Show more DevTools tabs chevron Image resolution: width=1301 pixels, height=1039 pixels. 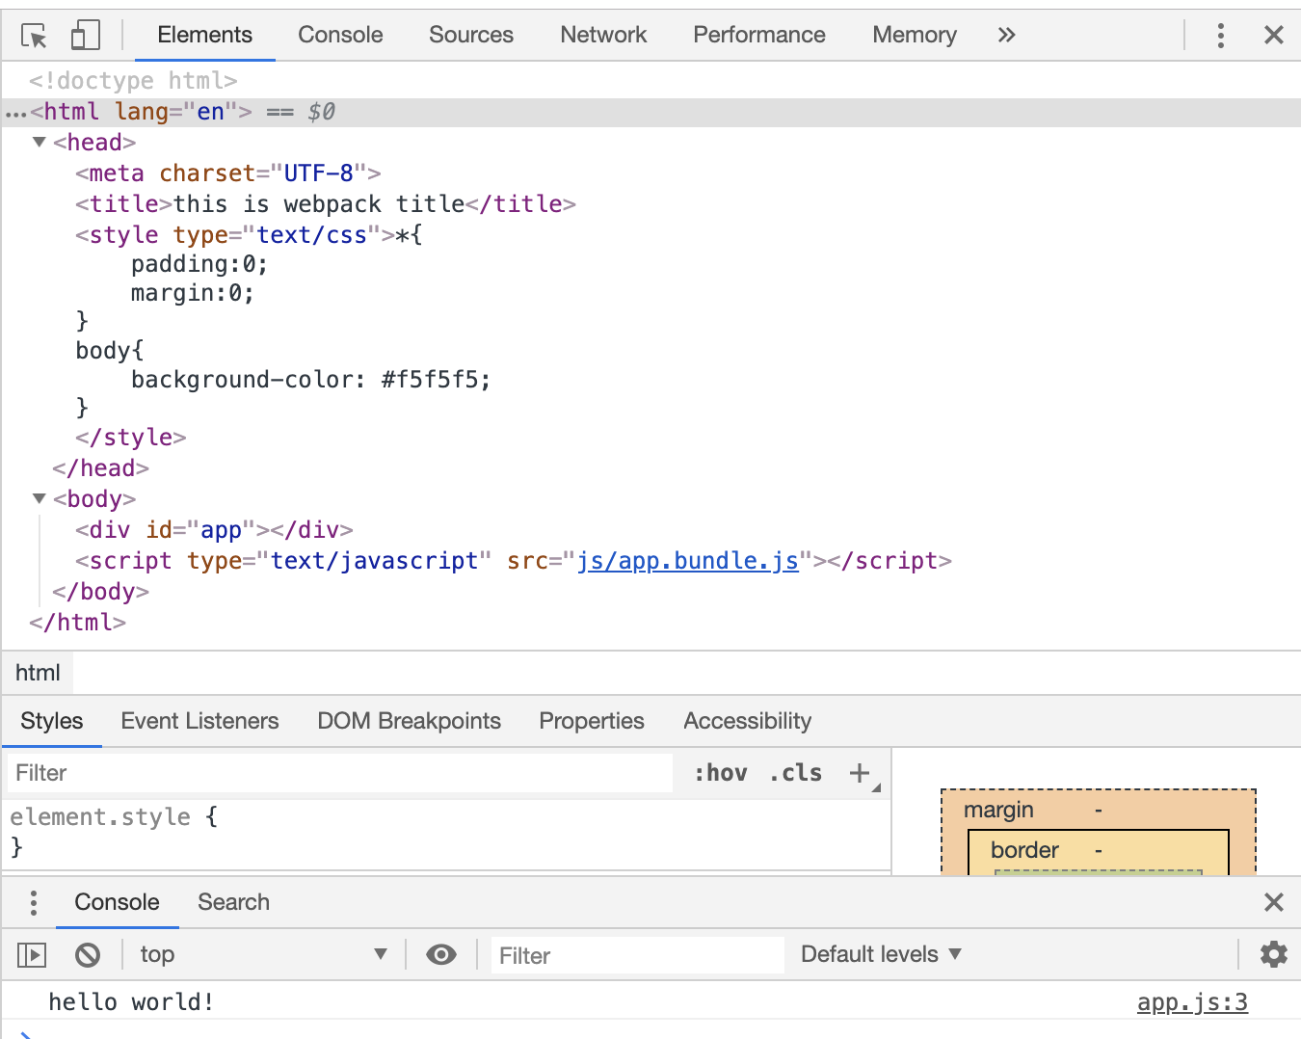(x=1007, y=36)
